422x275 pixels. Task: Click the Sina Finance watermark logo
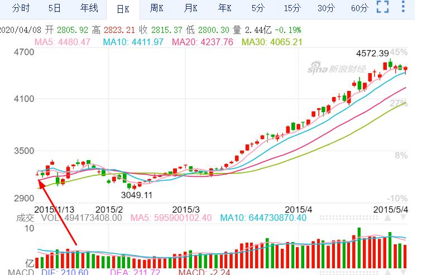pos(335,69)
